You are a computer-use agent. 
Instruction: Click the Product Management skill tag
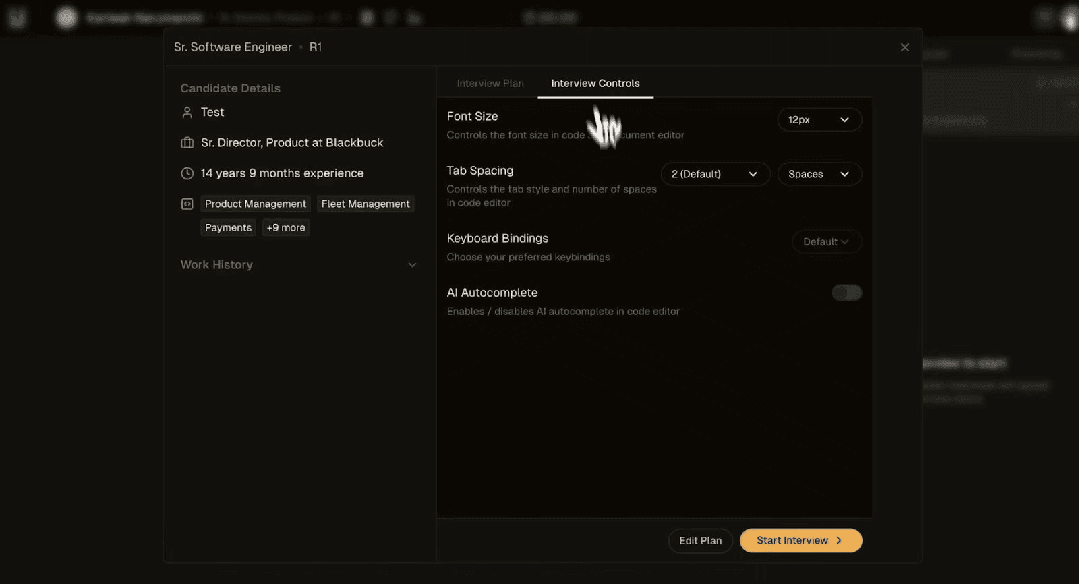coord(256,204)
